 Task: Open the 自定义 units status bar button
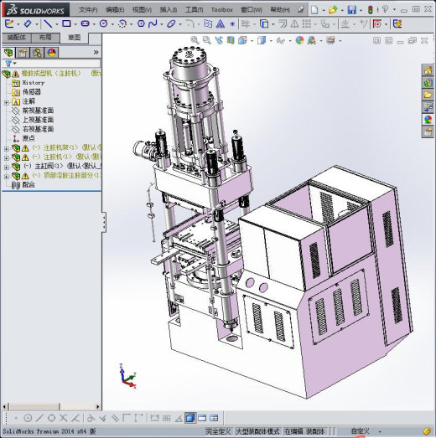point(361,431)
